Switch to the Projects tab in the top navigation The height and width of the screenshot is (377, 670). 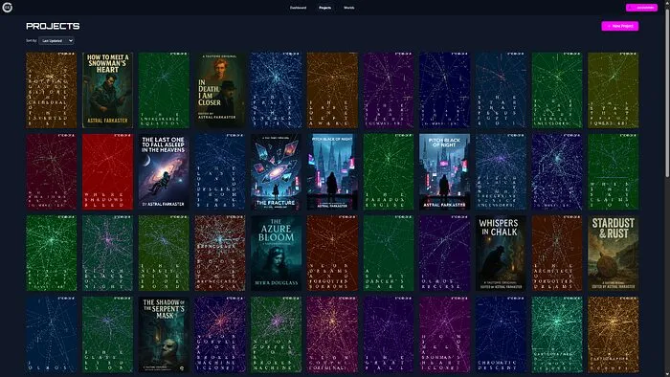pyautogui.click(x=324, y=8)
